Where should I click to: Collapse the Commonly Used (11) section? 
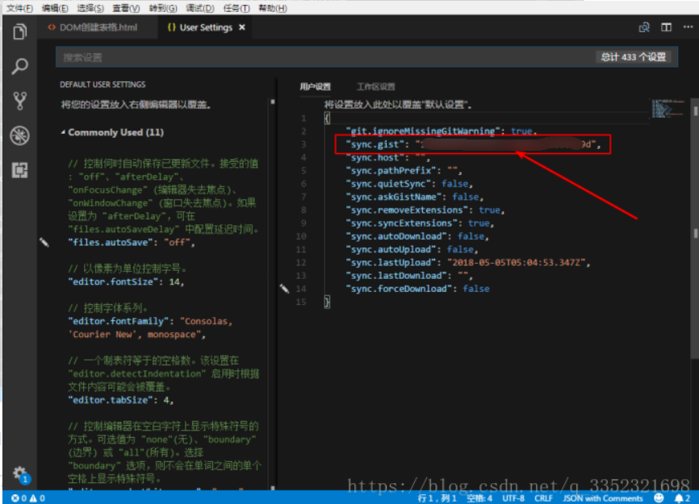pos(106,132)
